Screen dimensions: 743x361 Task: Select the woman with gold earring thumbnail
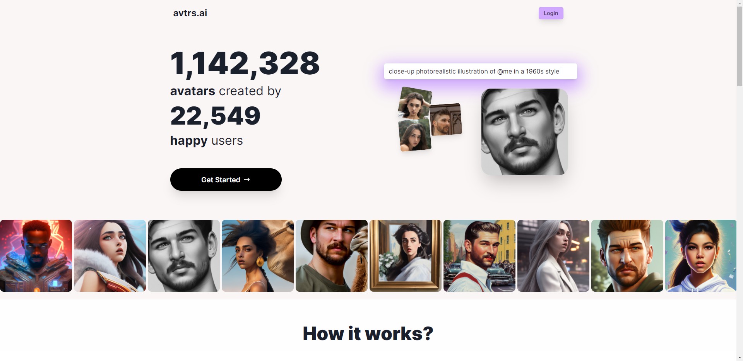258,256
